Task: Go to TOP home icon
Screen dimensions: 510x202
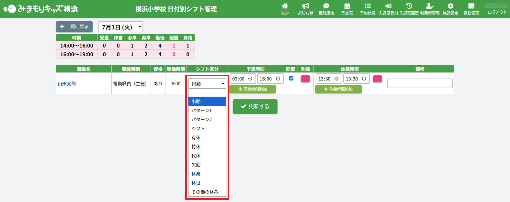Action: pos(285,6)
